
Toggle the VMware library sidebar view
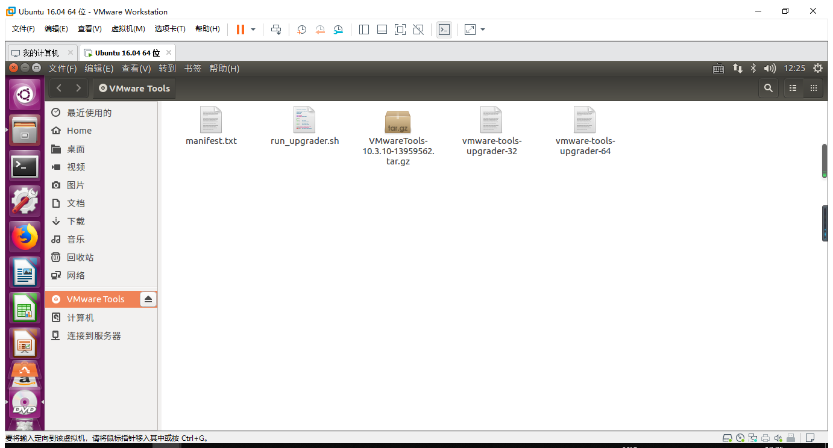click(x=363, y=30)
